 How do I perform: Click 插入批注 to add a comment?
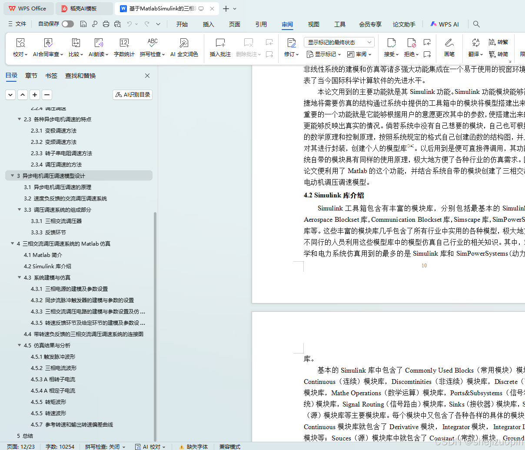coord(220,47)
